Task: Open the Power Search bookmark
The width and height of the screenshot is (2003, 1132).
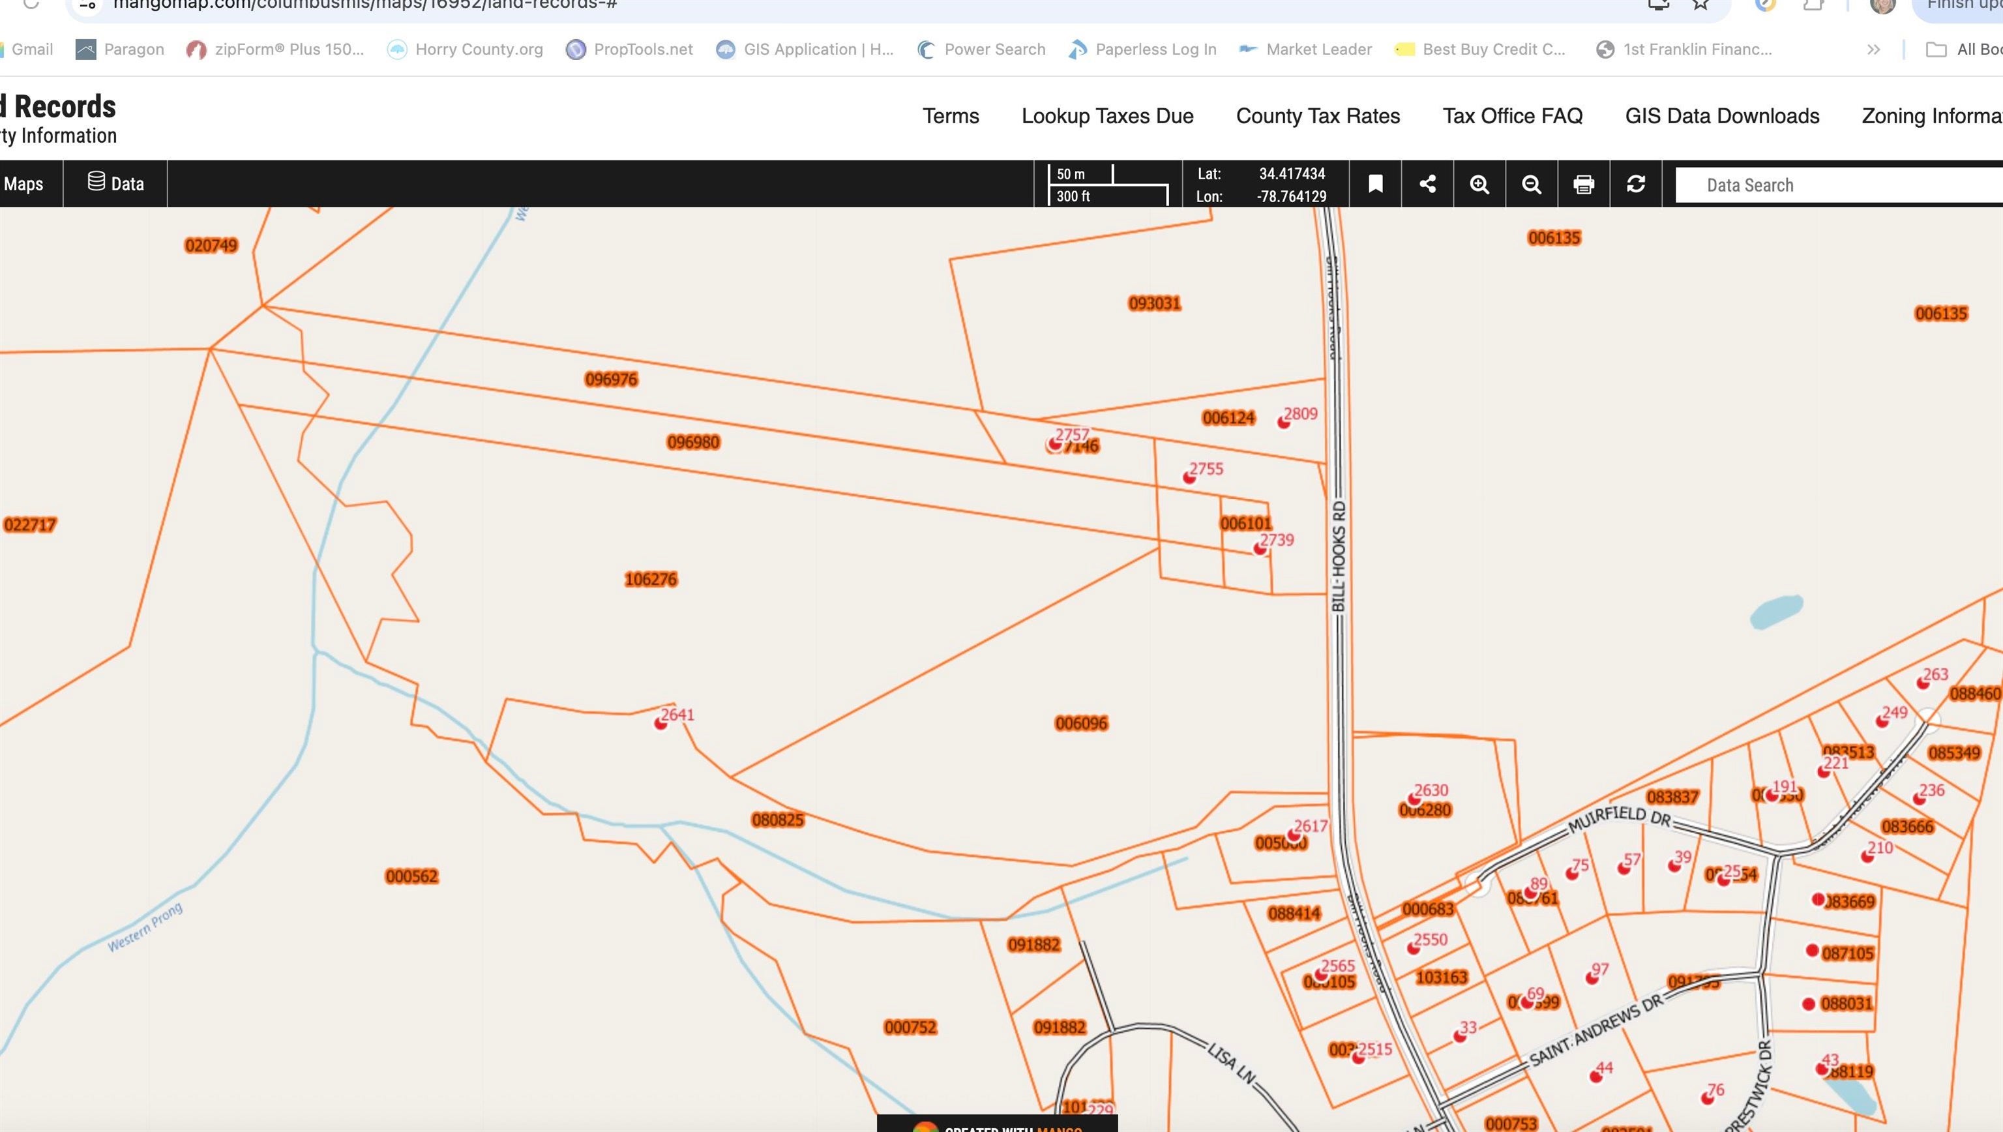Action: pos(981,50)
